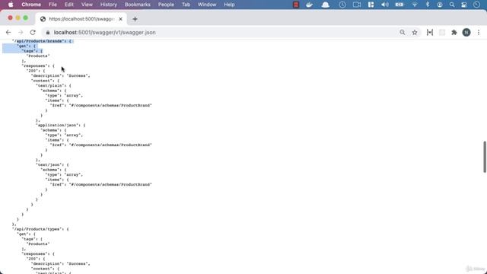487x274 pixels.
Task: Open the View menu
Action: 87,5
